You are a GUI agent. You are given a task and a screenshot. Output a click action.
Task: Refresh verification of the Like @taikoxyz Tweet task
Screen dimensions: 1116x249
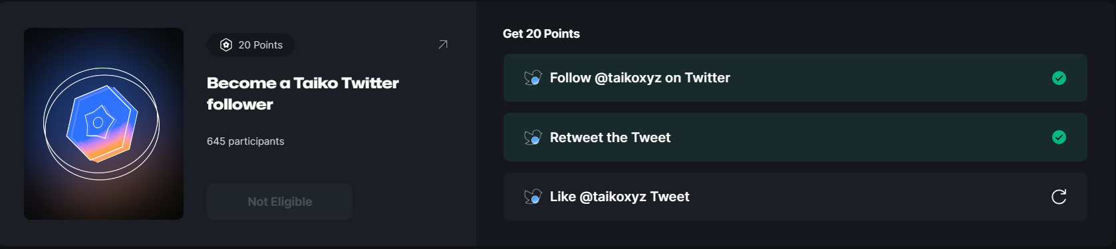point(1059,197)
